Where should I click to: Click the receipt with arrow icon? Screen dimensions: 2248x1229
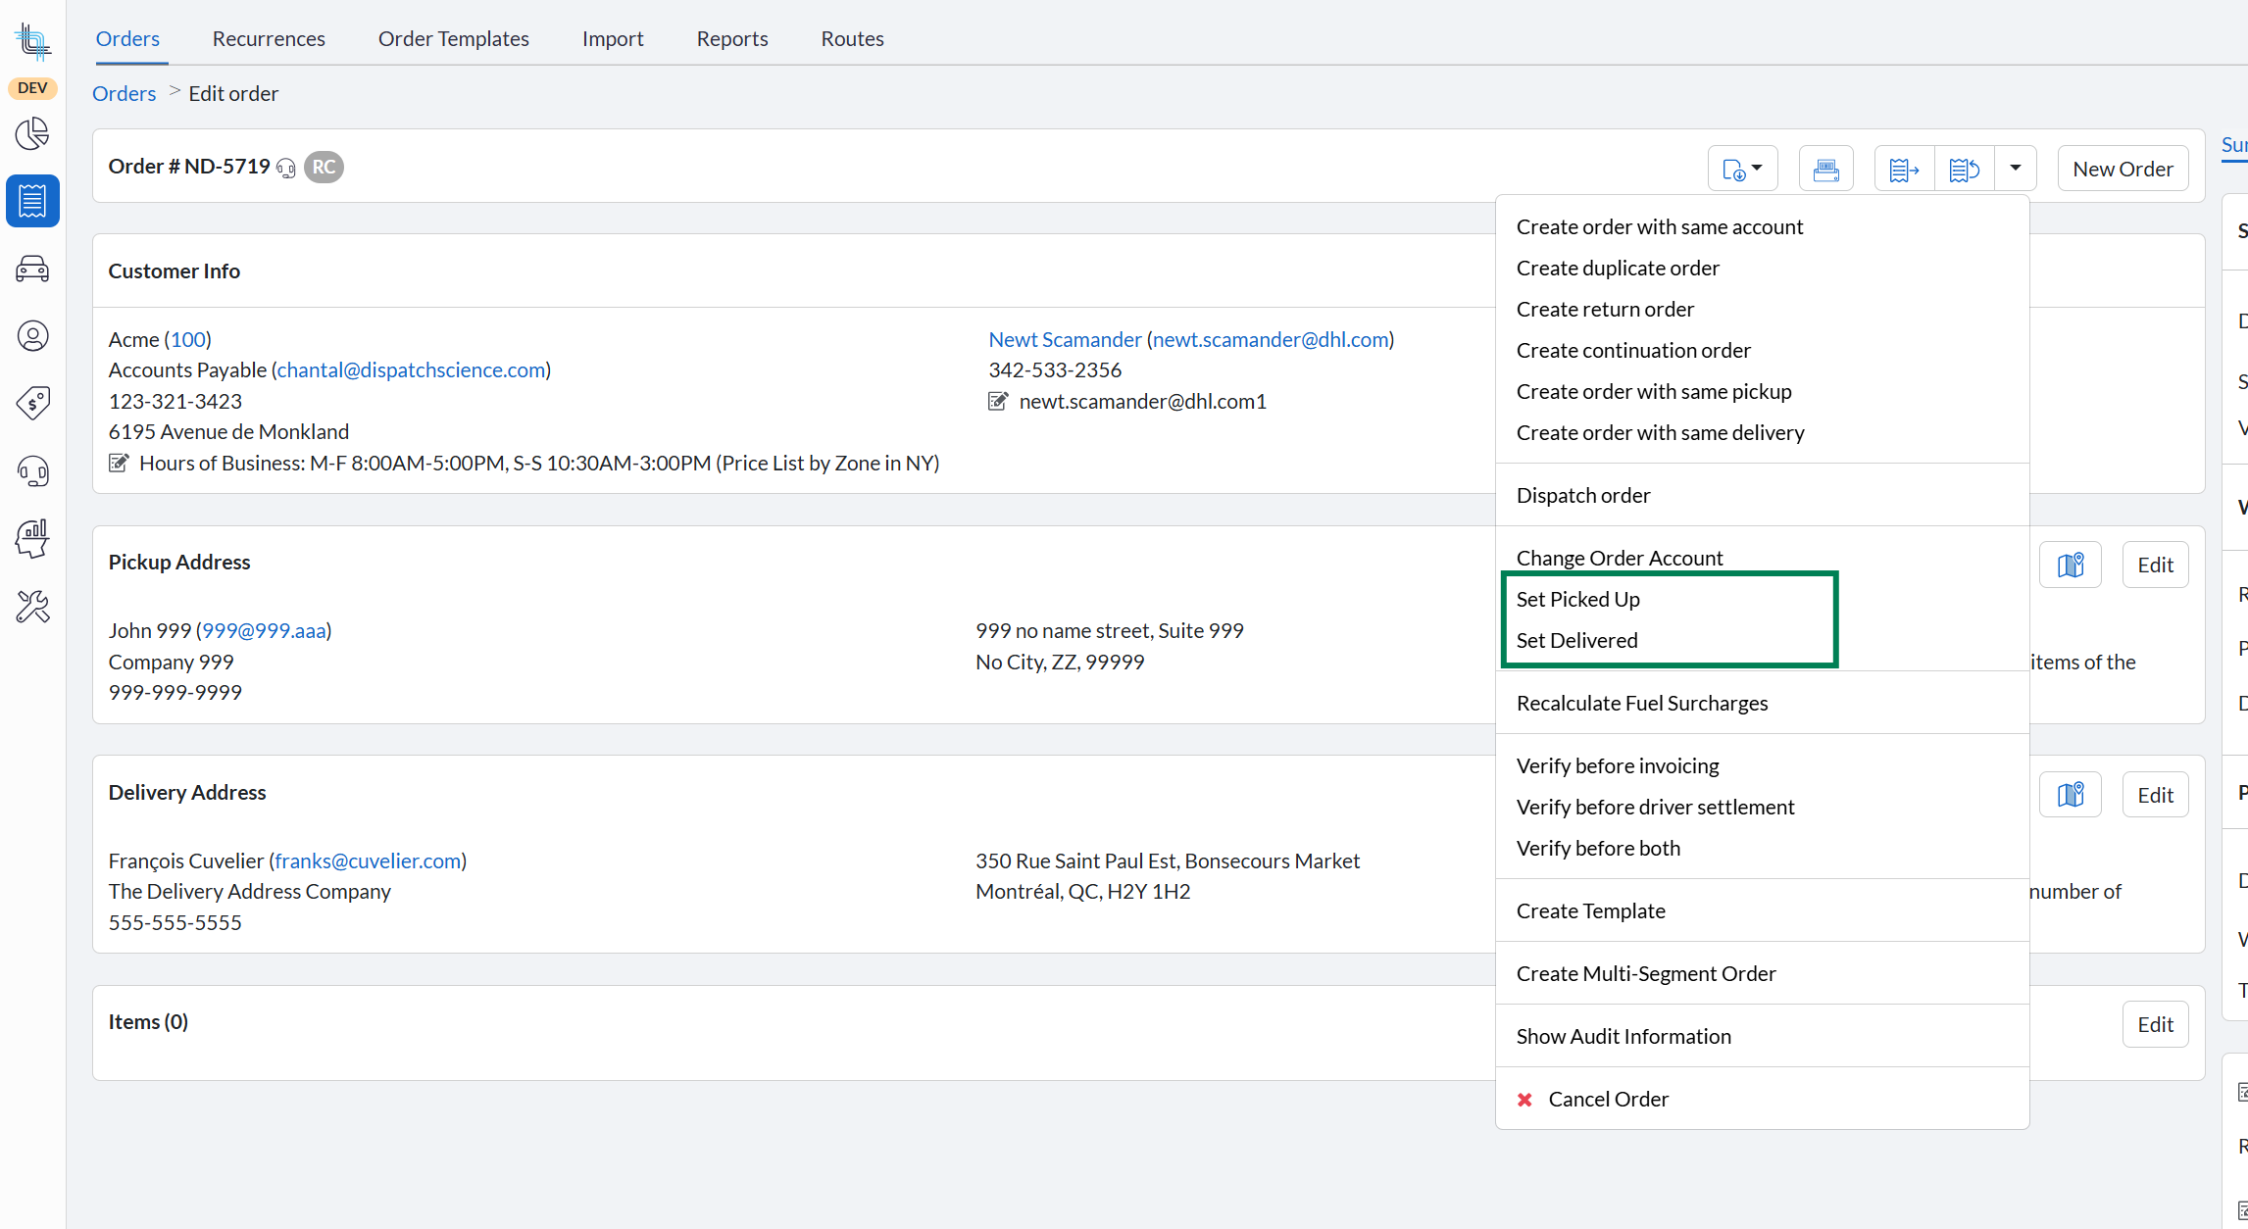click(1904, 170)
